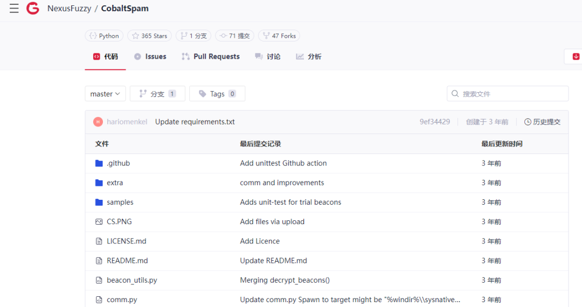Screen dimensions: 582x307
Task: Open commit 'Add files via upload'
Action: pyautogui.click(x=272, y=222)
